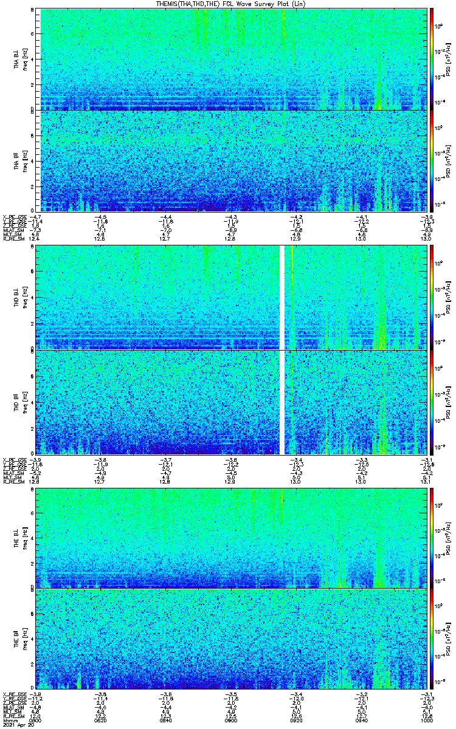Click the THA B-perpendicular spectrogram panel
Image resolution: width=456 pixels, height=729 pixels.
(231, 59)
